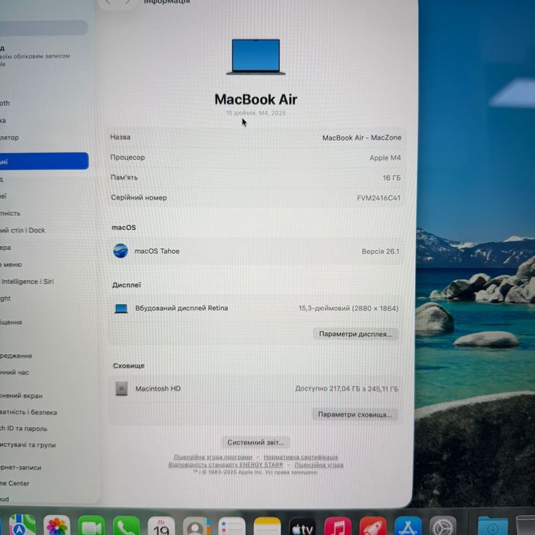Launch the Photos app in the Dock

(x=57, y=526)
